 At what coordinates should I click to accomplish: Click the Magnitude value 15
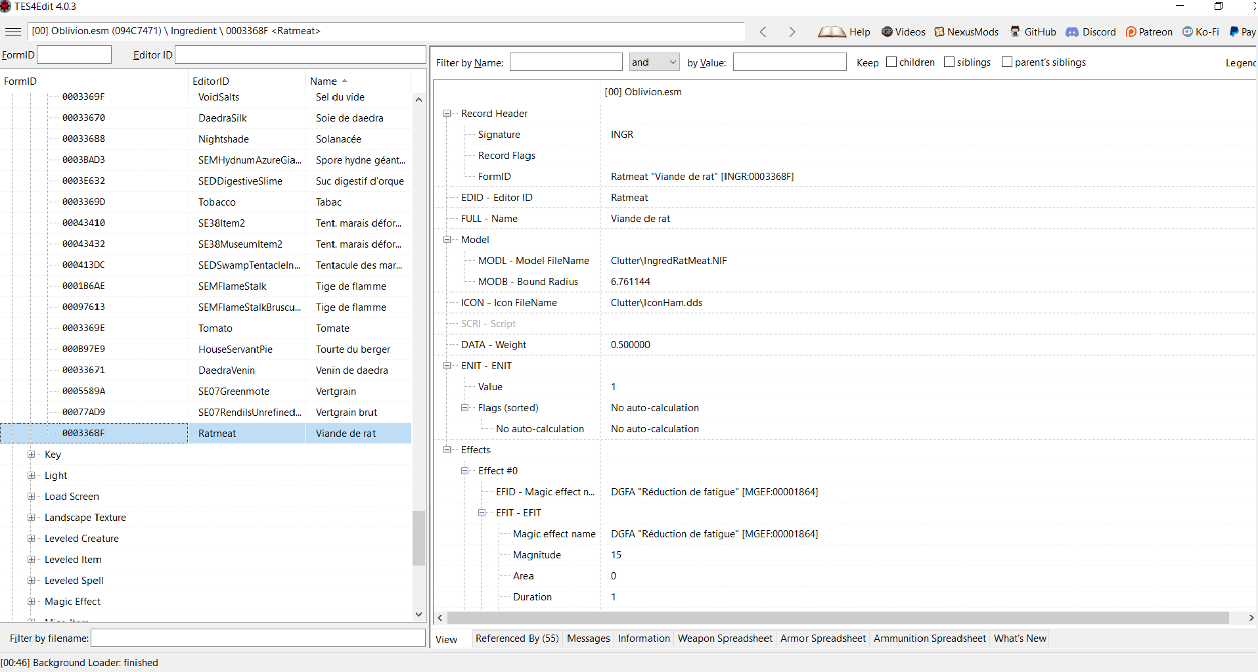(x=616, y=554)
